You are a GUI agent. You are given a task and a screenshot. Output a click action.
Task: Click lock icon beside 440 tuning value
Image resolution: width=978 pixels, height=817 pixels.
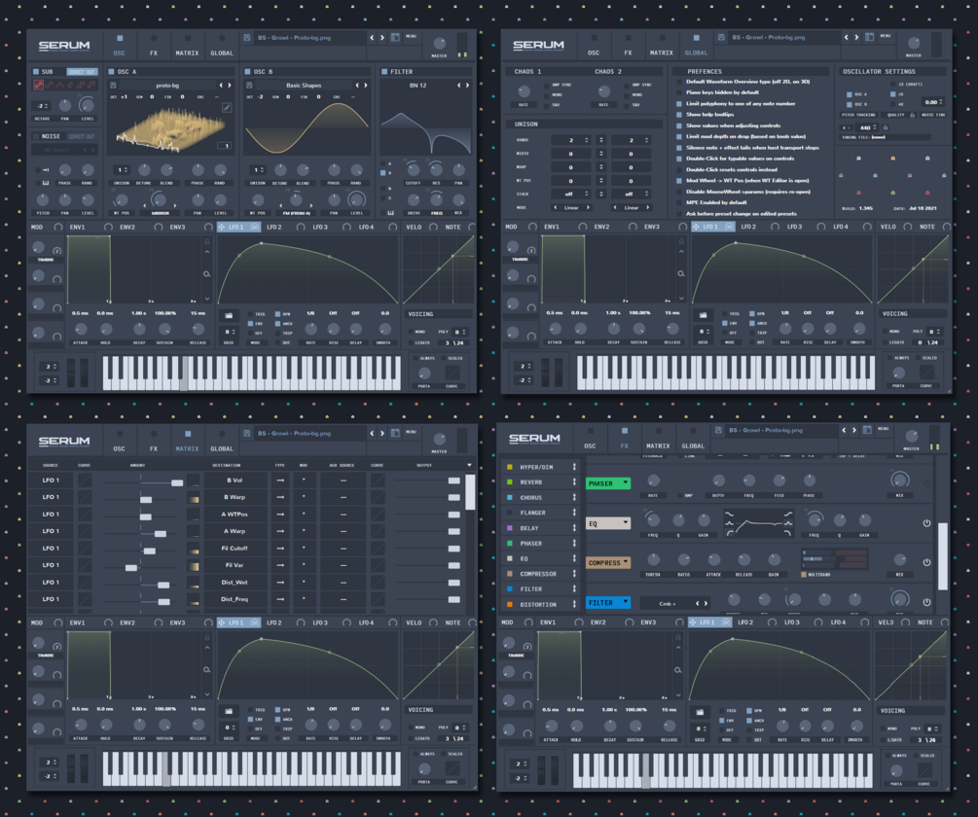pos(885,127)
